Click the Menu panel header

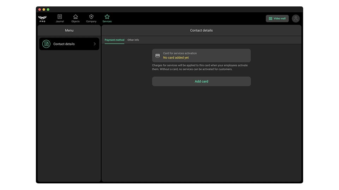point(69,31)
